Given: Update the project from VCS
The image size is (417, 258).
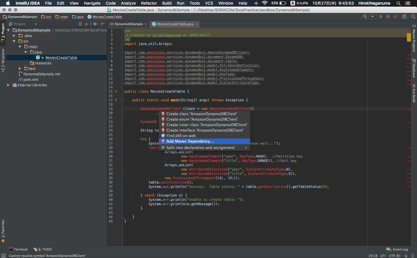Looking at the screenshot, I should 364,16.
